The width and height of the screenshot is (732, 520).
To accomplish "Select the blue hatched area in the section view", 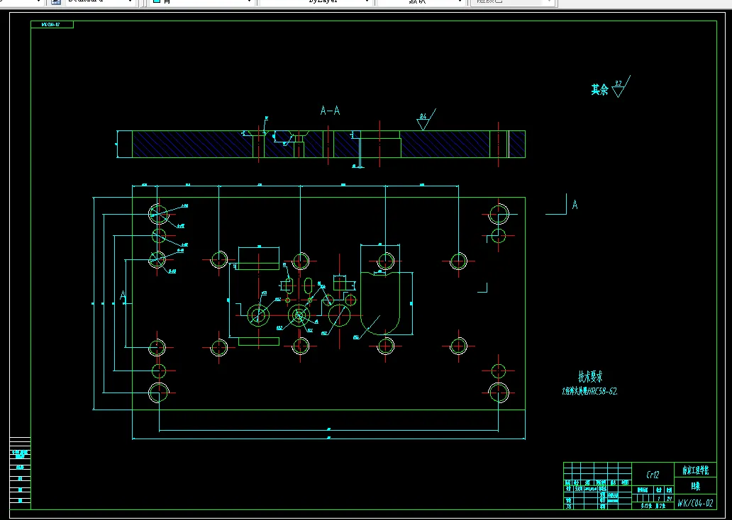I will 192,144.
